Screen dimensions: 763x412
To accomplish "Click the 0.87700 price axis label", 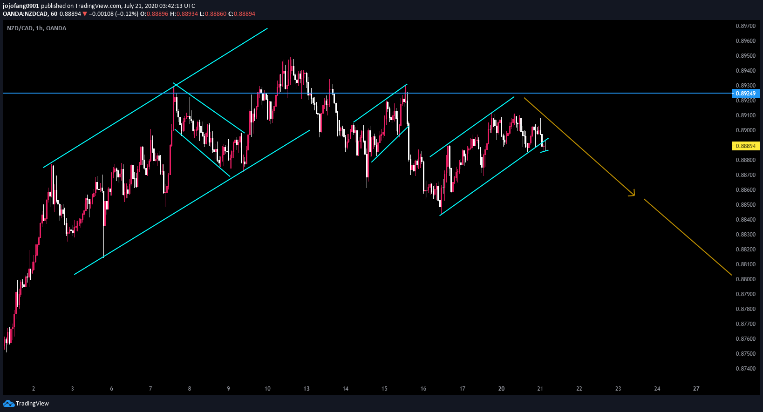I will pos(745,324).
